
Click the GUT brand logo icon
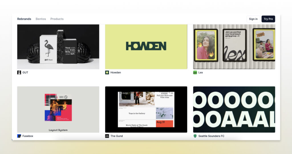19,73
